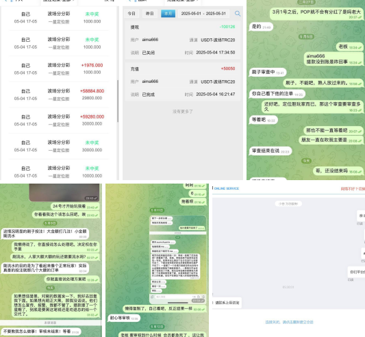The image size is (365, 337).
Task: Open the bet row winning +58884.800
Action: pyautogui.click(x=59, y=95)
